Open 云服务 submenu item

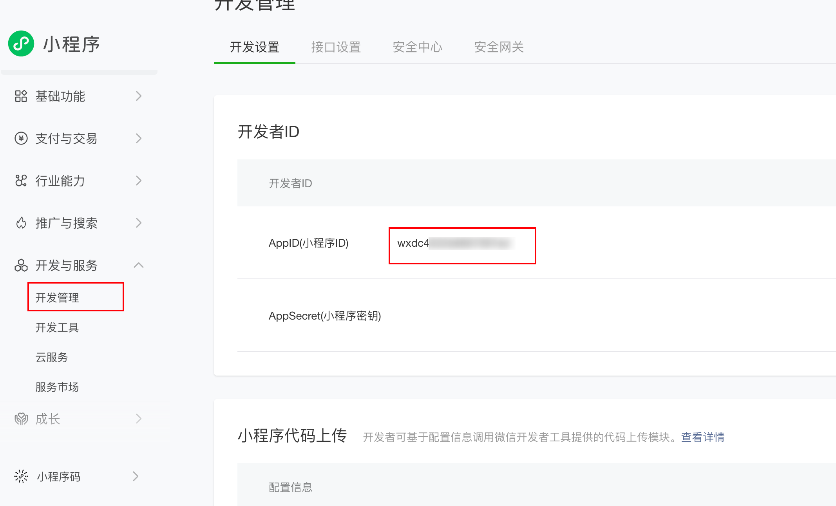[52, 357]
